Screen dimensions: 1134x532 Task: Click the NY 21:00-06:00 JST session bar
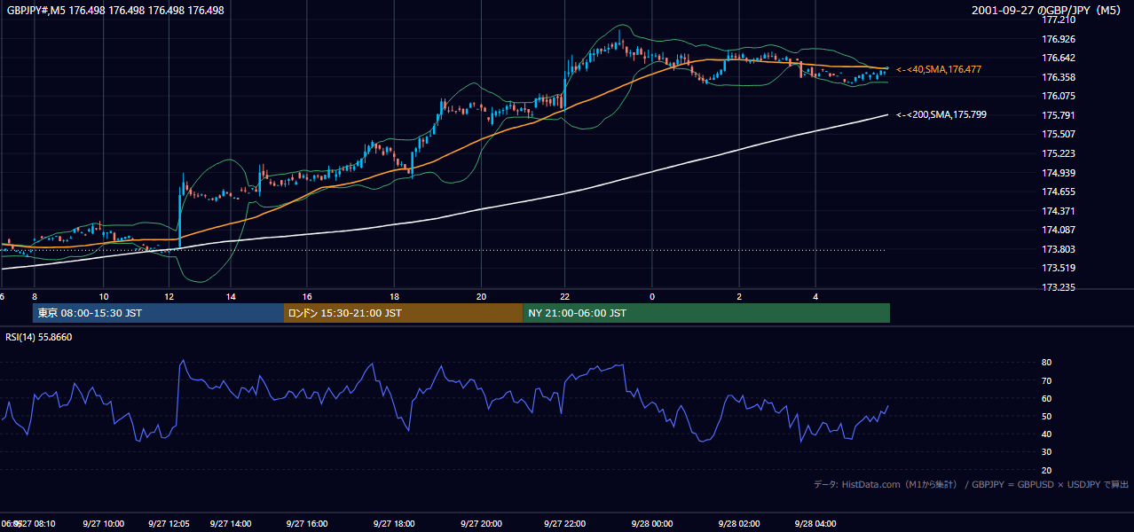coord(706,313)
